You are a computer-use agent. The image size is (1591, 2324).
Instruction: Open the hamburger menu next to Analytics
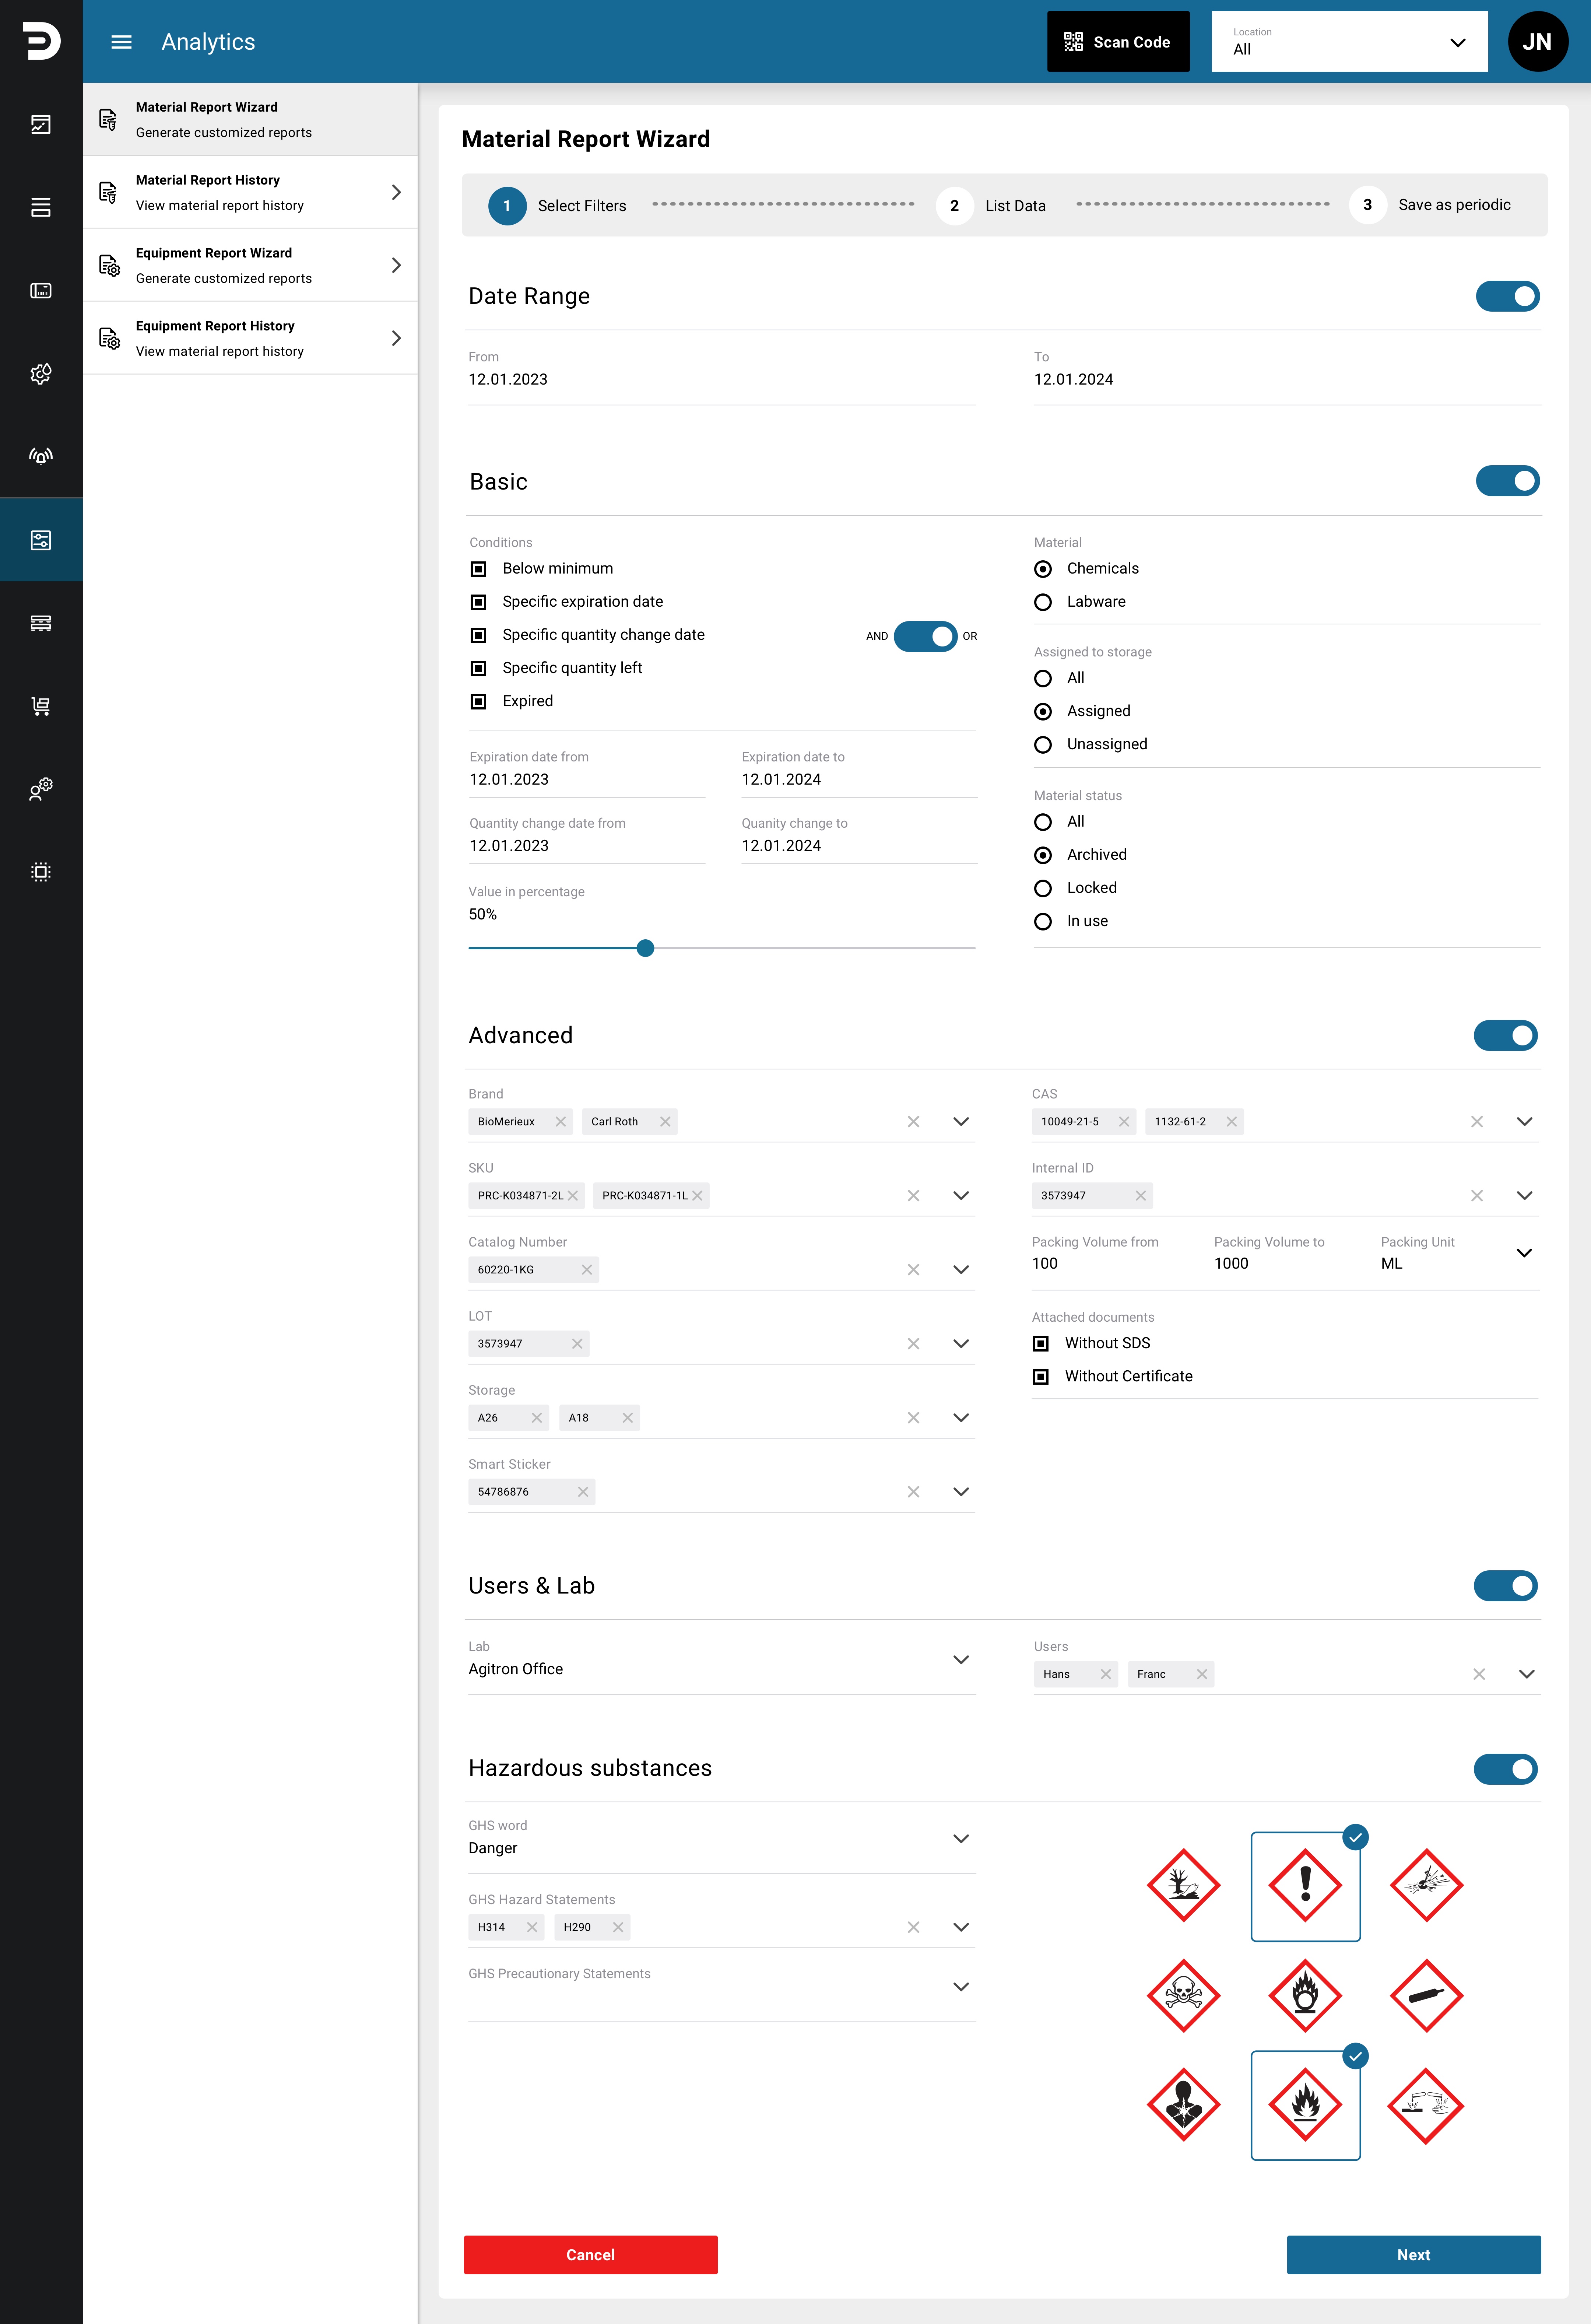pos(121,42)
